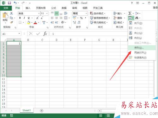This screenshot has height=118, width=158.
Task: Apply the red font color A
Action: coord(35,22)
